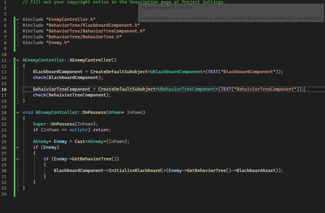Click line number 16 in the gutter
The image size is (325, 213).
pyautogui.click(x=4, y=90)
